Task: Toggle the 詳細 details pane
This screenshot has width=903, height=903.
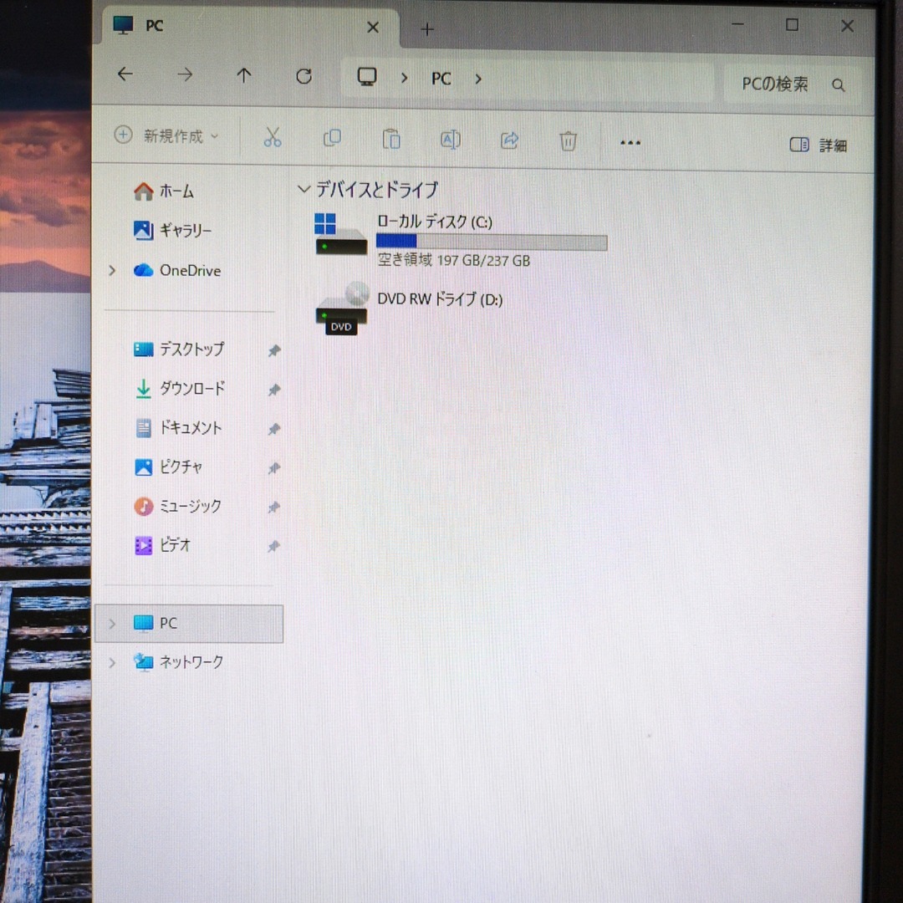Action: pyautogui.click(x=818, y=145)
